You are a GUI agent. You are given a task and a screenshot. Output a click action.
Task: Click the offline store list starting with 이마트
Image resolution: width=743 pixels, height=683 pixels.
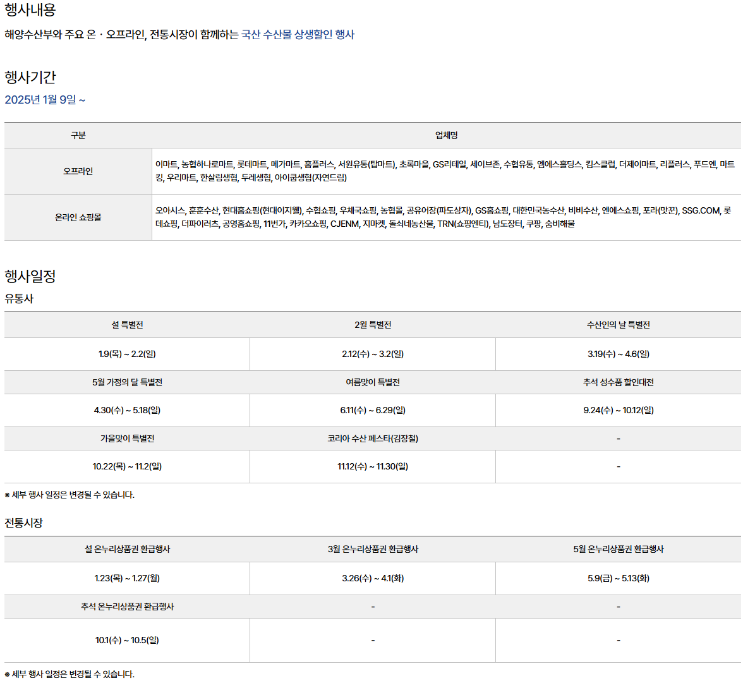point(445,171)
